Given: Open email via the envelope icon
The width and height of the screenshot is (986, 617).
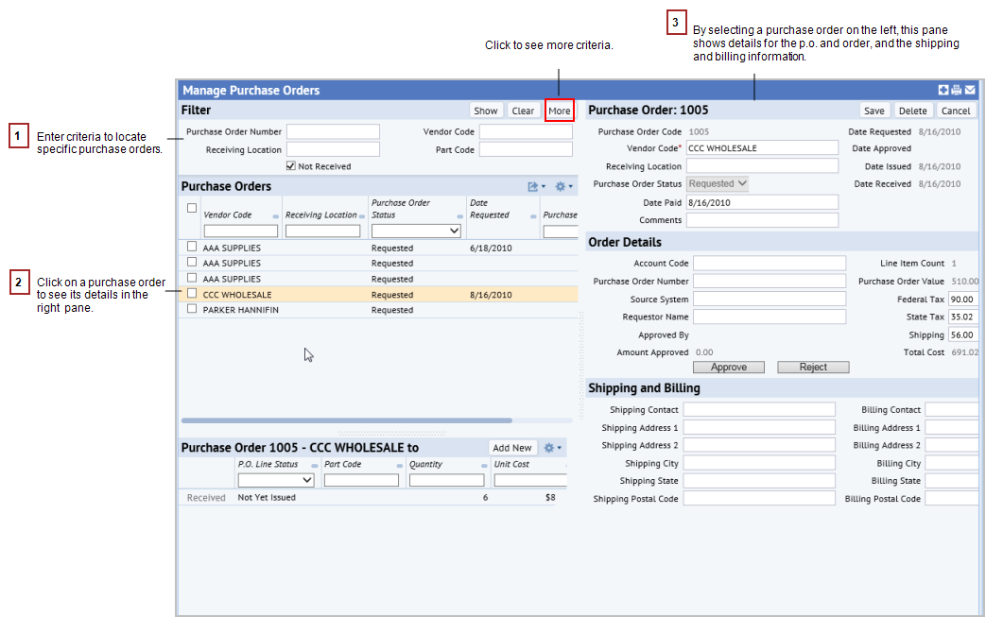Looking at the screenshot, I should 968,90.
